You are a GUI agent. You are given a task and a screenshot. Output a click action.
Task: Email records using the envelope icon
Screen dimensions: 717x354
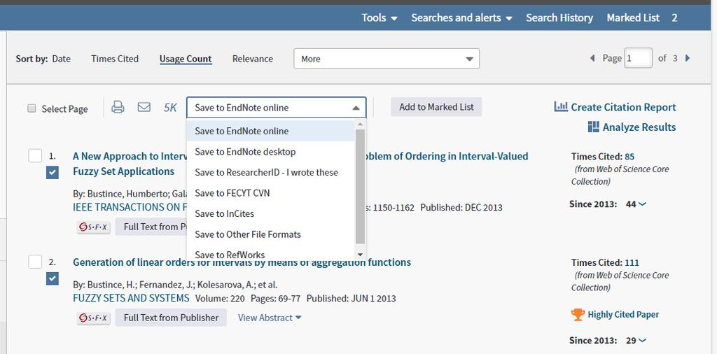point(144,107)
